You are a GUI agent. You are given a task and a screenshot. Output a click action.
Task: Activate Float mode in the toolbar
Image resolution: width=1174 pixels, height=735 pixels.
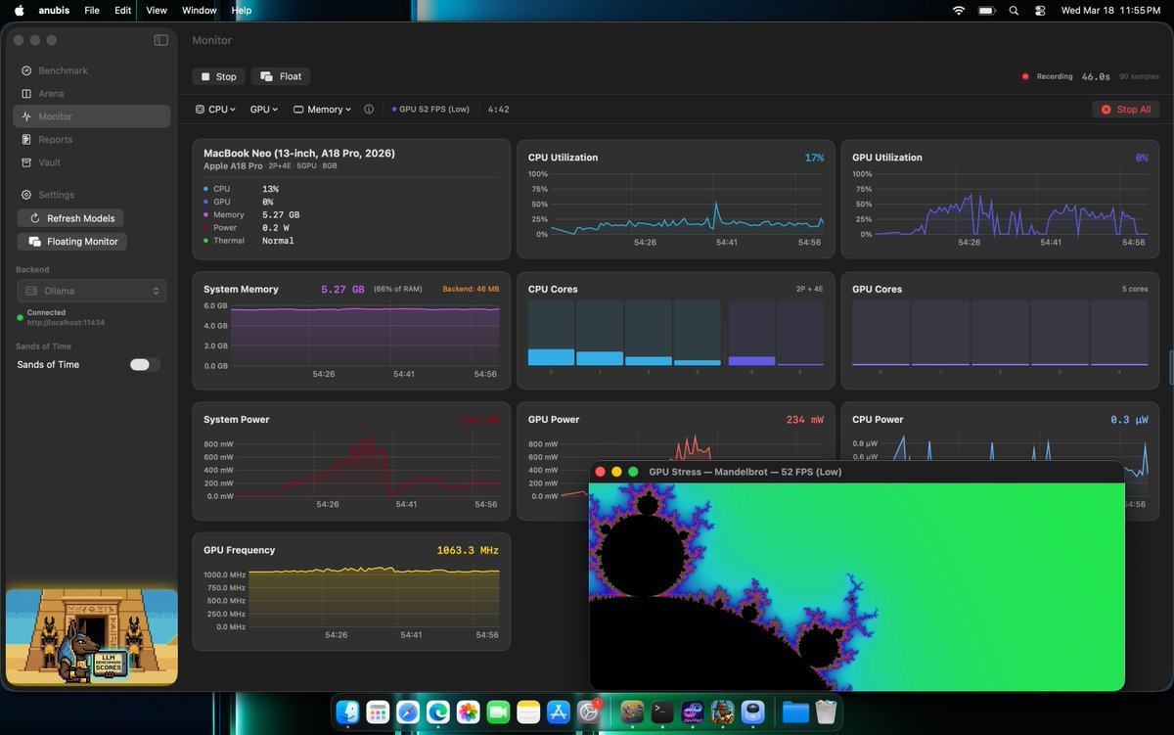coord(280,76)
